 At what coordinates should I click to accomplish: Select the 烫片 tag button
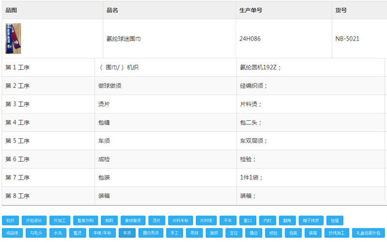tap(156, 221)
